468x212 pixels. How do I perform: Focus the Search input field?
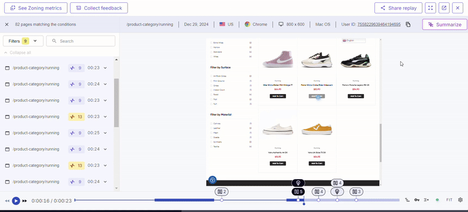[x=81, y=41]
